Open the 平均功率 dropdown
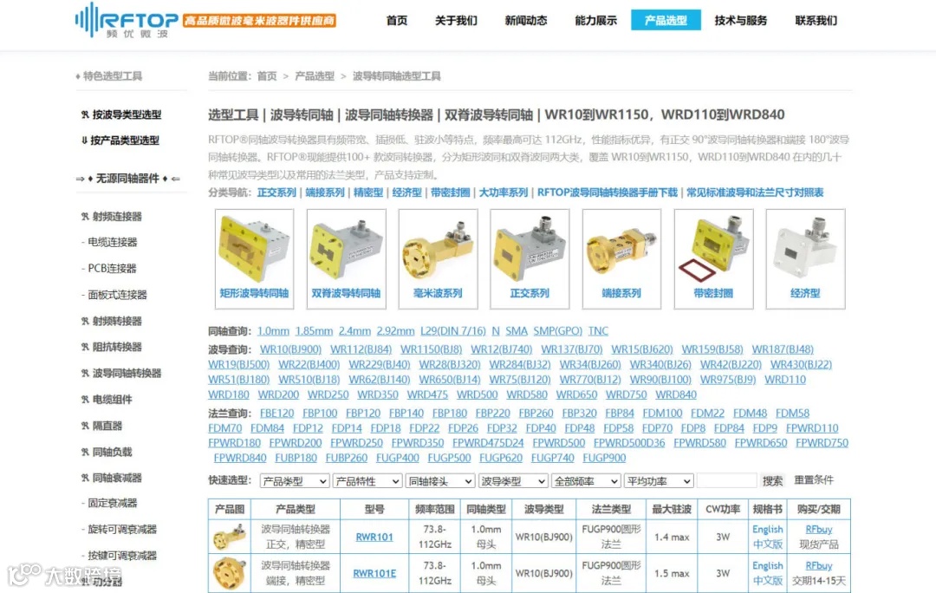Image resolution: width=936 pixels, height=593 pixels. (x=659, y=481)
